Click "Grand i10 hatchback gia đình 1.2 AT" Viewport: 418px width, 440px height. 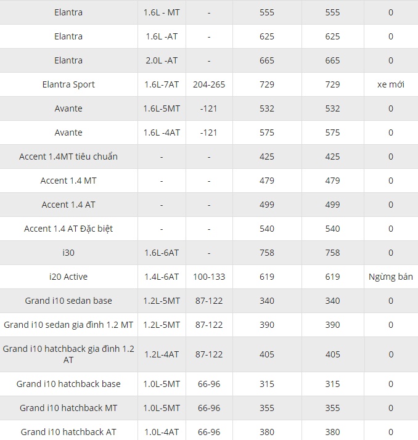point(68,354)
